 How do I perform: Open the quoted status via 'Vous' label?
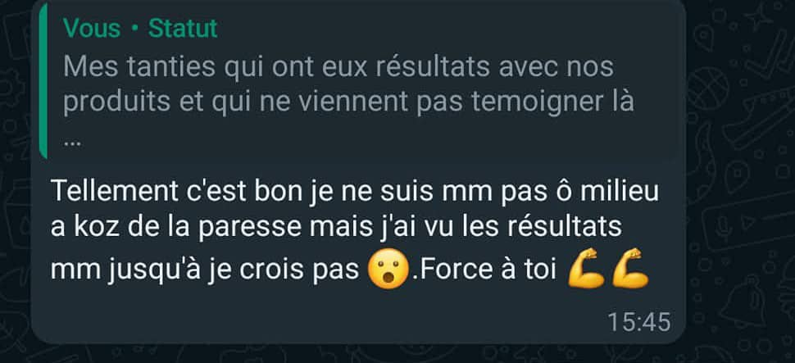(x=92, y=29)
